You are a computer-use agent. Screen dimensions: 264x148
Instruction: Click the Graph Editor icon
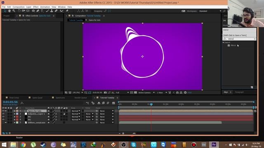[x=114, y=103]
